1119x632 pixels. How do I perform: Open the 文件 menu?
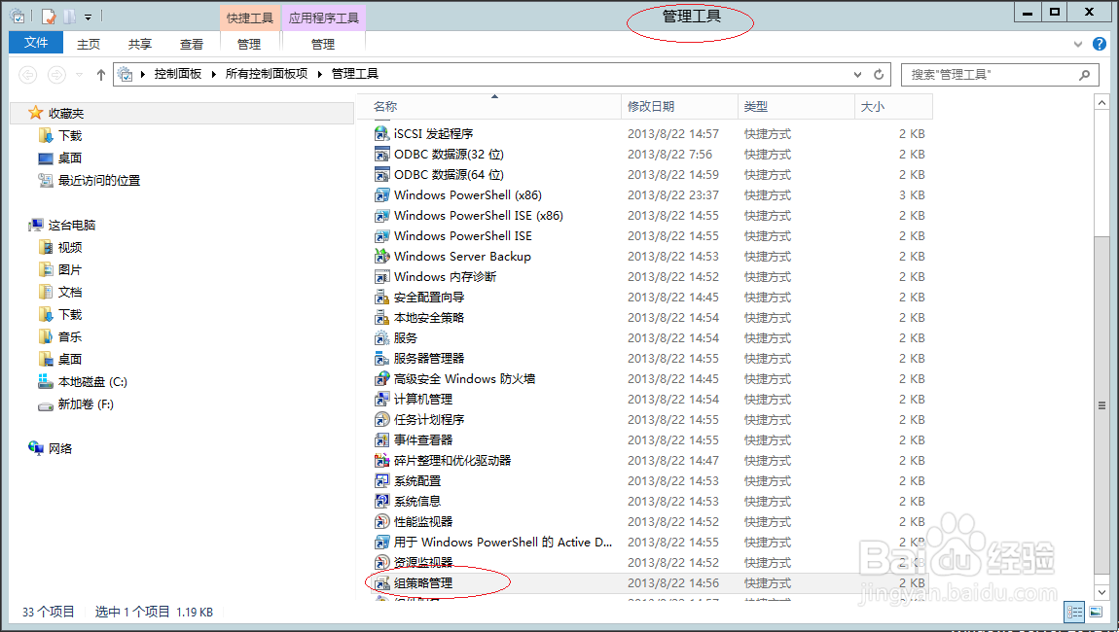35,43
